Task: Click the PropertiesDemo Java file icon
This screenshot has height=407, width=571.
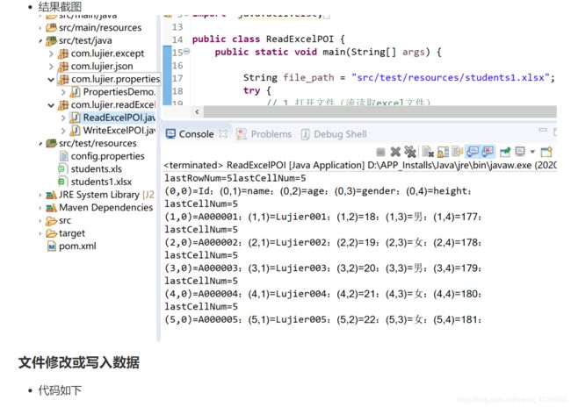Action: (x=76, y=92)
